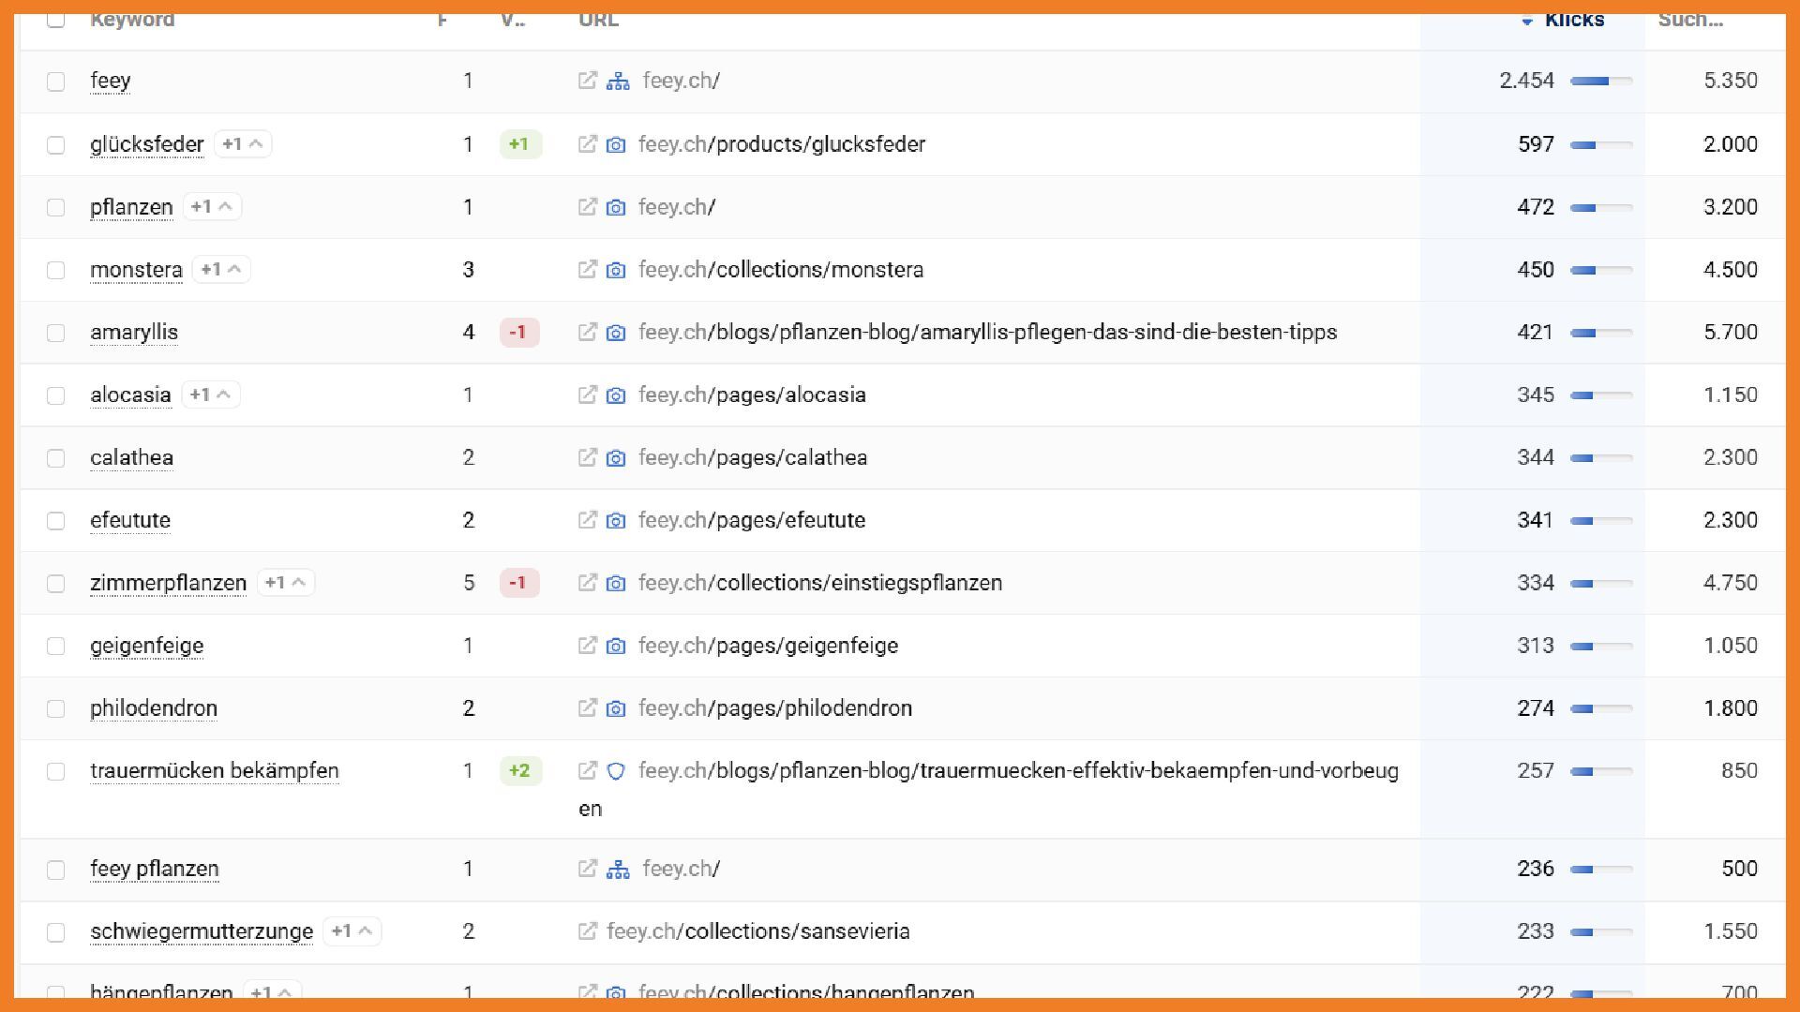Expand +1 variants for glücksfeder

click(x=243, y=144)
